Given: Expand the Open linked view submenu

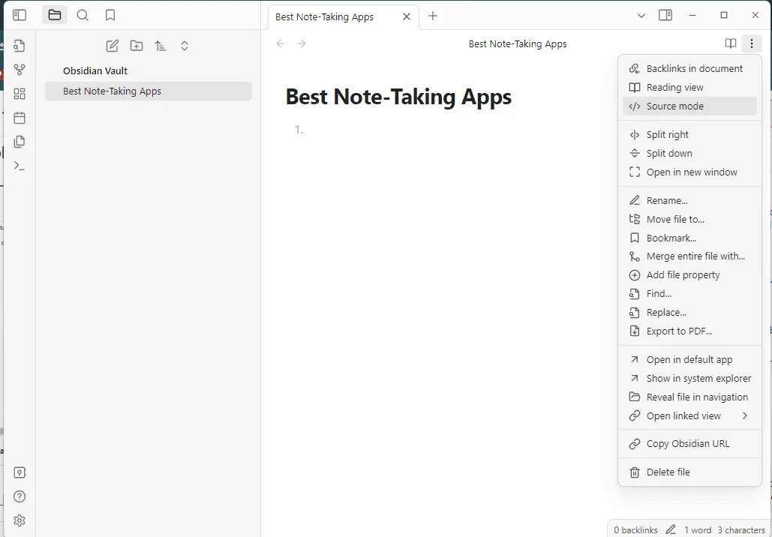Looking at the screenshot, I should pyautogui.click(x=689, y=416).
